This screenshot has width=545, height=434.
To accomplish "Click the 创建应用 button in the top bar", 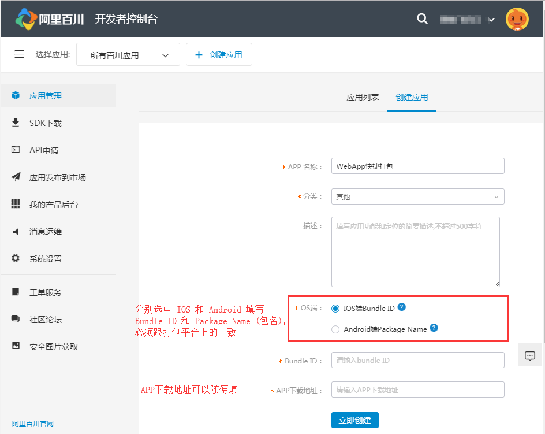I will pyautogui.click(x=219, y=55).
